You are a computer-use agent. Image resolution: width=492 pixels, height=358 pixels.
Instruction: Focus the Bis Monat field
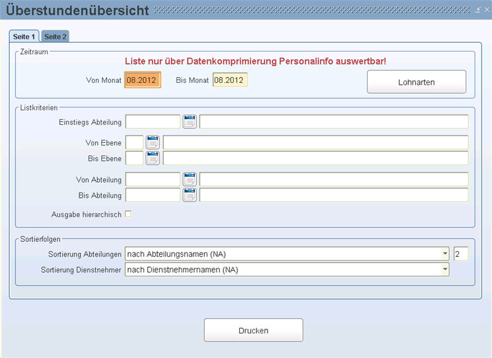tap(230, 80)
